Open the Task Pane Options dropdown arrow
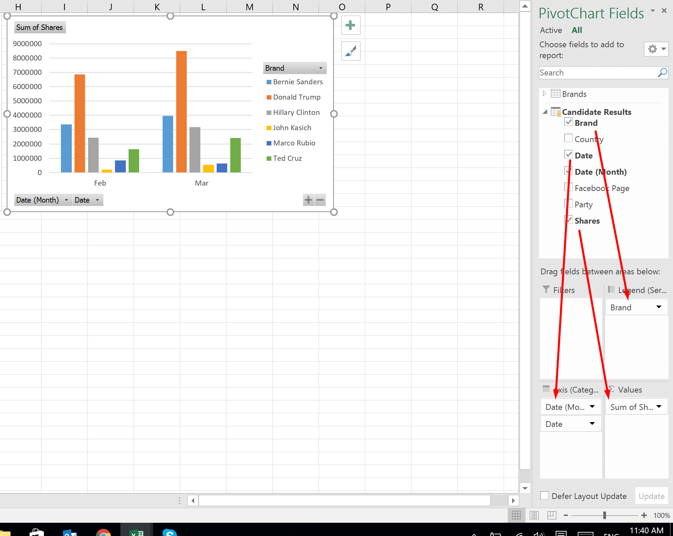This screenshot has height=536, width=673. point(653,11)
